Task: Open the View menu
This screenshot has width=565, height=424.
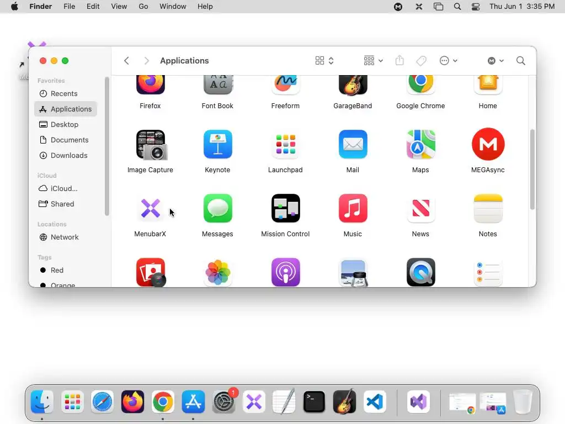Action: 119,7
